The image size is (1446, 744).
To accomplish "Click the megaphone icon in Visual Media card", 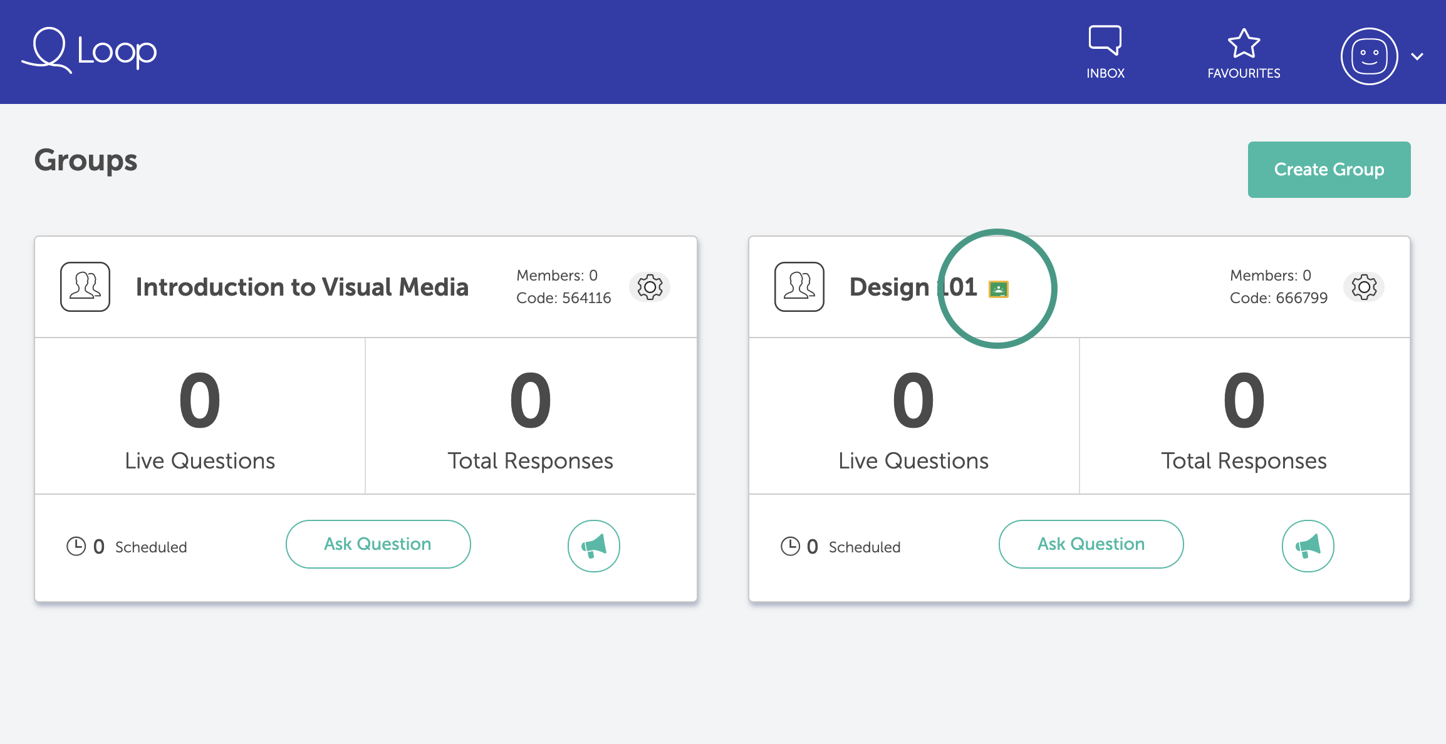I will tap(593, 546).
